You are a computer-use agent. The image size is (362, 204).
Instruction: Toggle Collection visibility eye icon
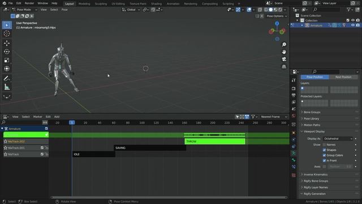tap(353, 20)
